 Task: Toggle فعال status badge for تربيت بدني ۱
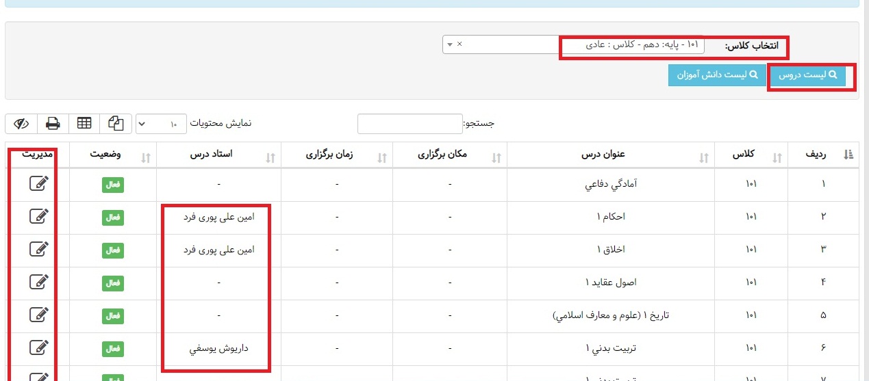coord(113,349)
